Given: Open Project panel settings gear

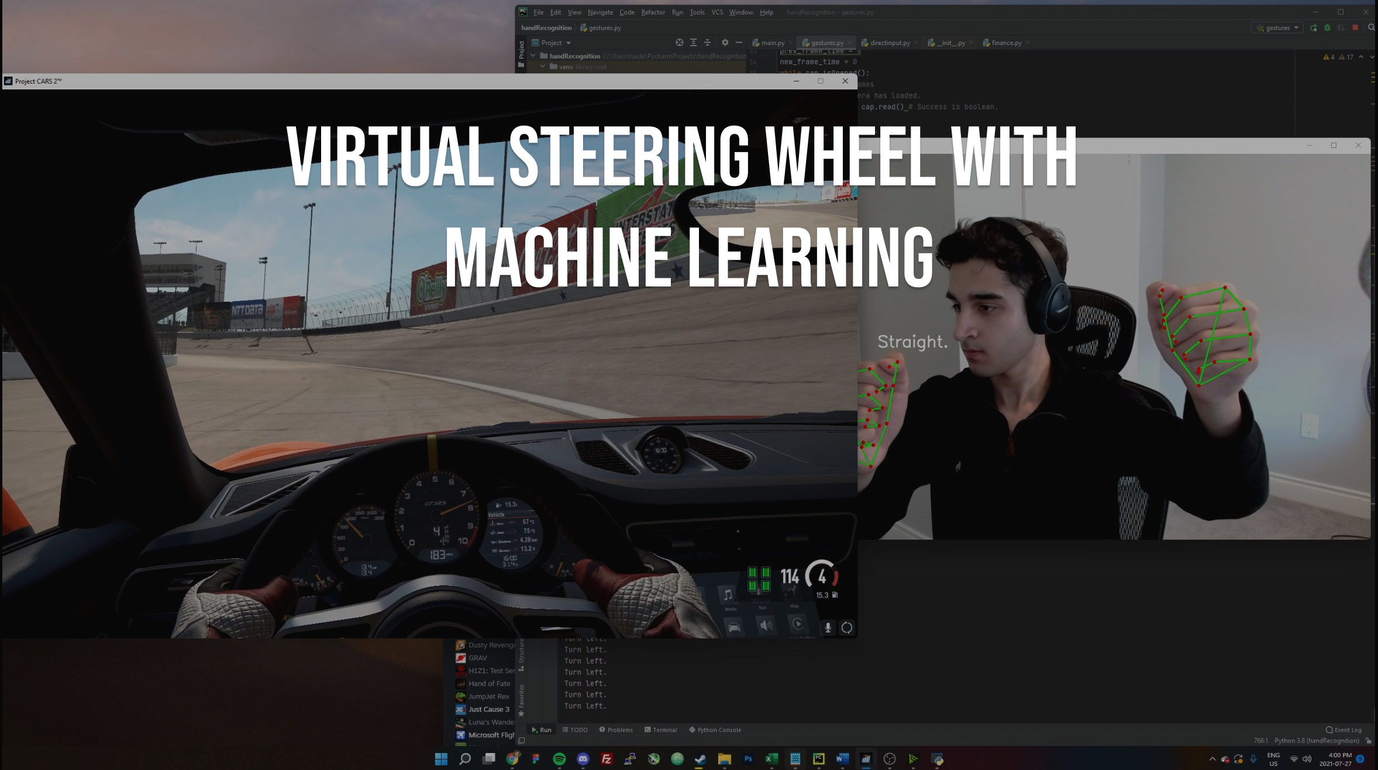Looking at the screenshot, I should [x=725, y=43].
